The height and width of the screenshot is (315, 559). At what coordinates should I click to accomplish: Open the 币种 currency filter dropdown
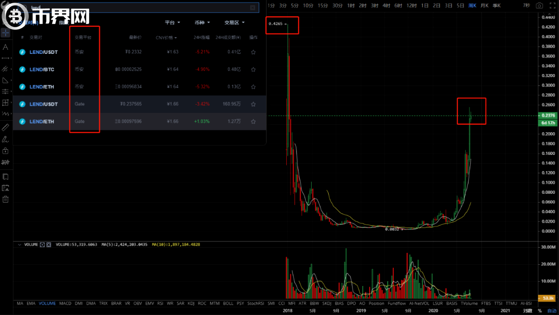coord(202,23)
